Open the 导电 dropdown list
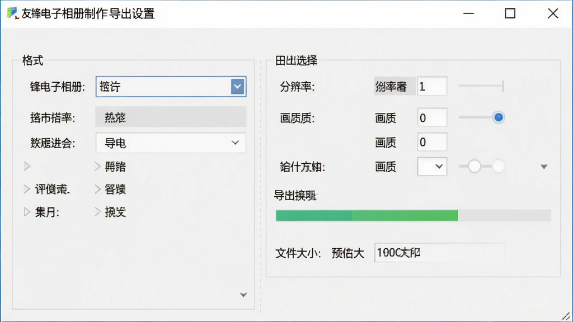This screenshot has width=573, height=322. [x=171, y=143]
